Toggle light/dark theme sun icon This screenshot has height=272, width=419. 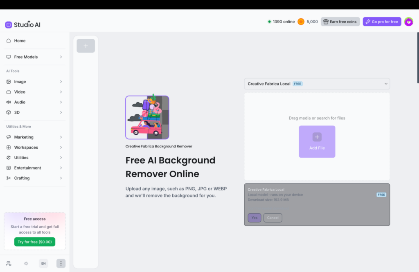26,263
